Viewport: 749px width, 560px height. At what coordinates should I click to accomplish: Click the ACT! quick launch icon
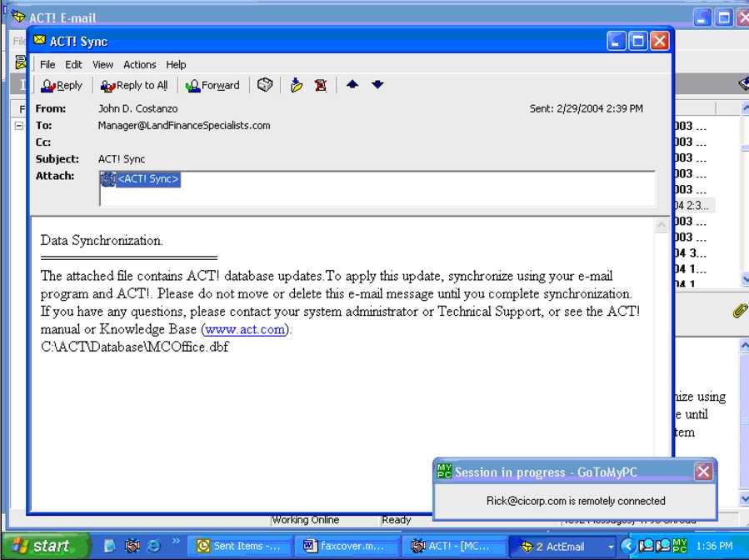pyautogui.click(x=132, y=546)
